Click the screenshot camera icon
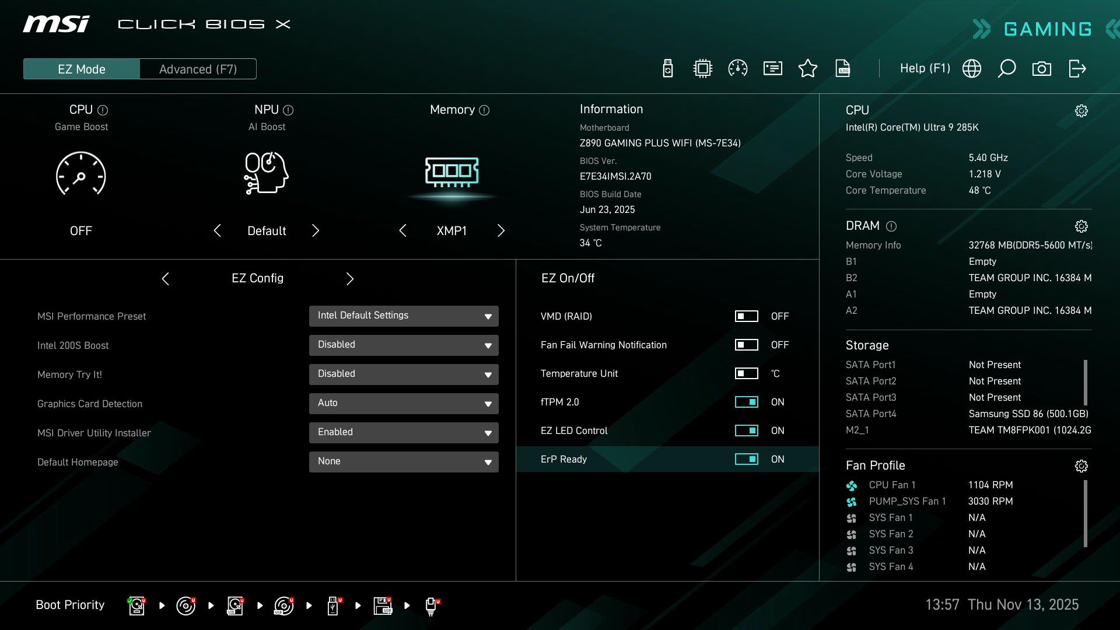The image size is (1120, 630). [1041, 69]
